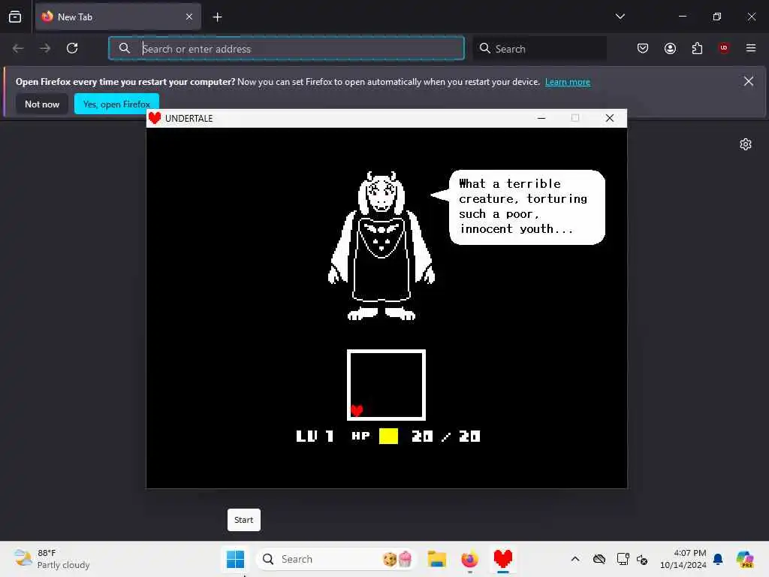Expand hidden system tray icons chevron
This screenshot has height=577, width=769.
coord(575,559)
